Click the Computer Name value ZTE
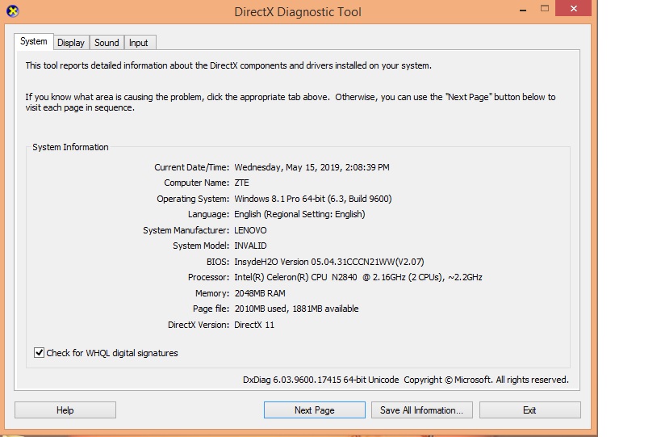661x437 pixels. click(242, 183)
